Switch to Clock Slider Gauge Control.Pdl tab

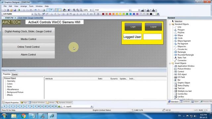[x=30, y=18]
